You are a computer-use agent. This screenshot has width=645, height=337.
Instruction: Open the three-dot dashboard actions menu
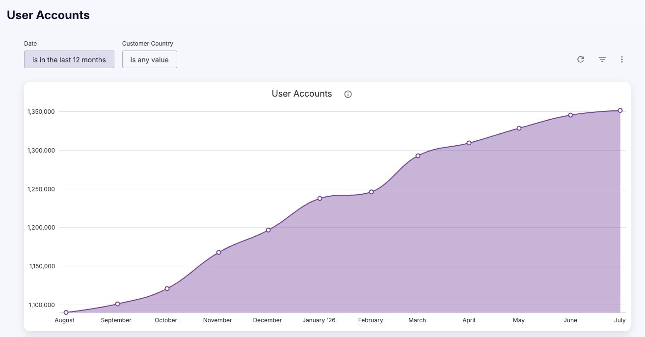coord(622,59)
